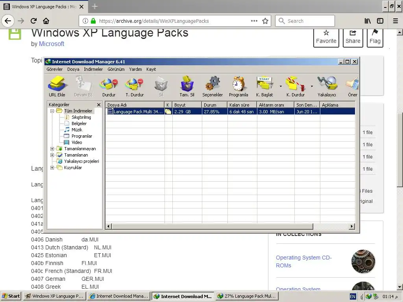Screen dimensions: 403x302
Task: Open the browser Library icon
Action: point(368,21)
